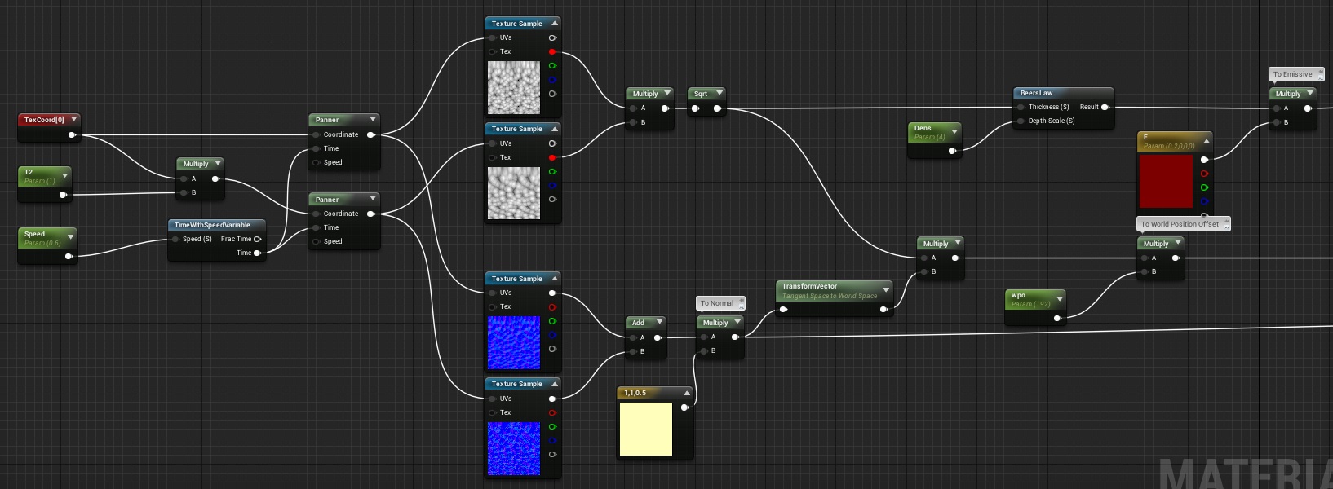Select the 'Param (192)' text on wpo

[x=1031, y=305]
